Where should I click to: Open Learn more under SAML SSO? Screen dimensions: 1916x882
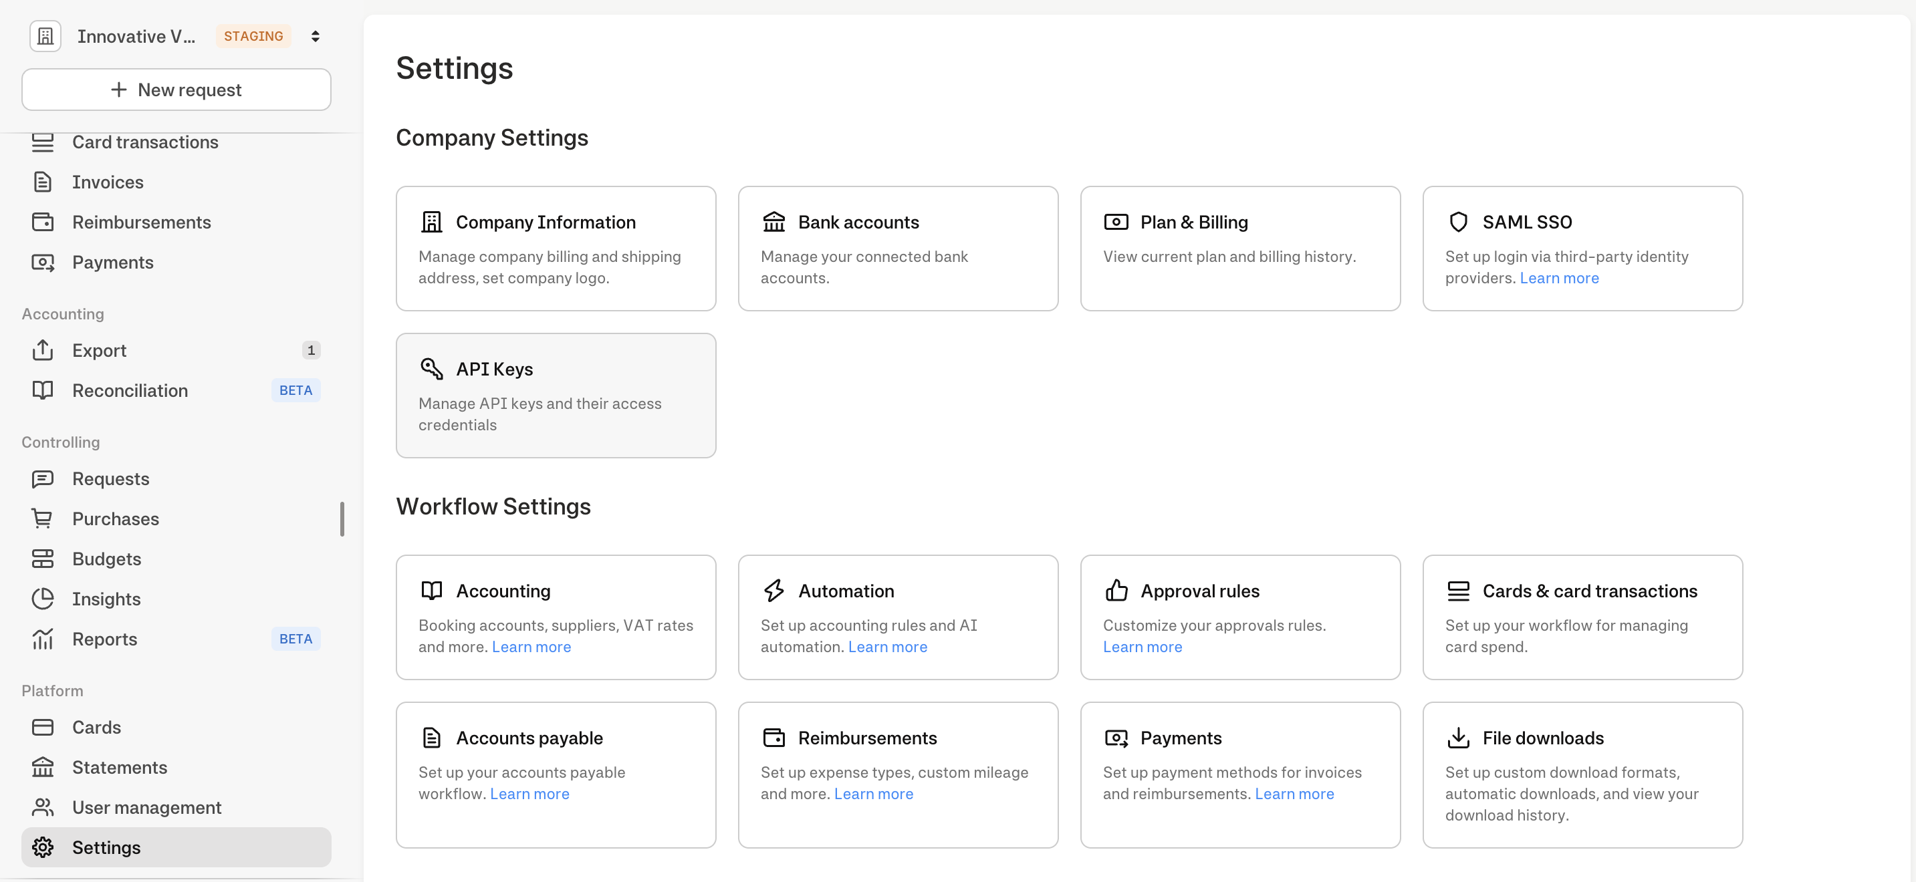click(1560, 277)
